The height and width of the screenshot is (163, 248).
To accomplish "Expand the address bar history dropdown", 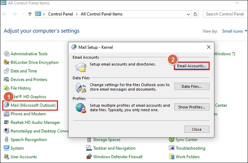I will point(188,14).
